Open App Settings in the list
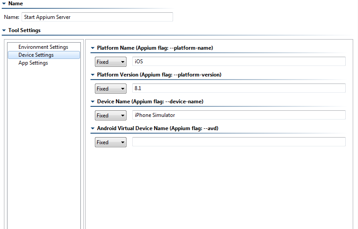This screenshot has width=358, height=229. pyautogui.click(x=43, y=63)
